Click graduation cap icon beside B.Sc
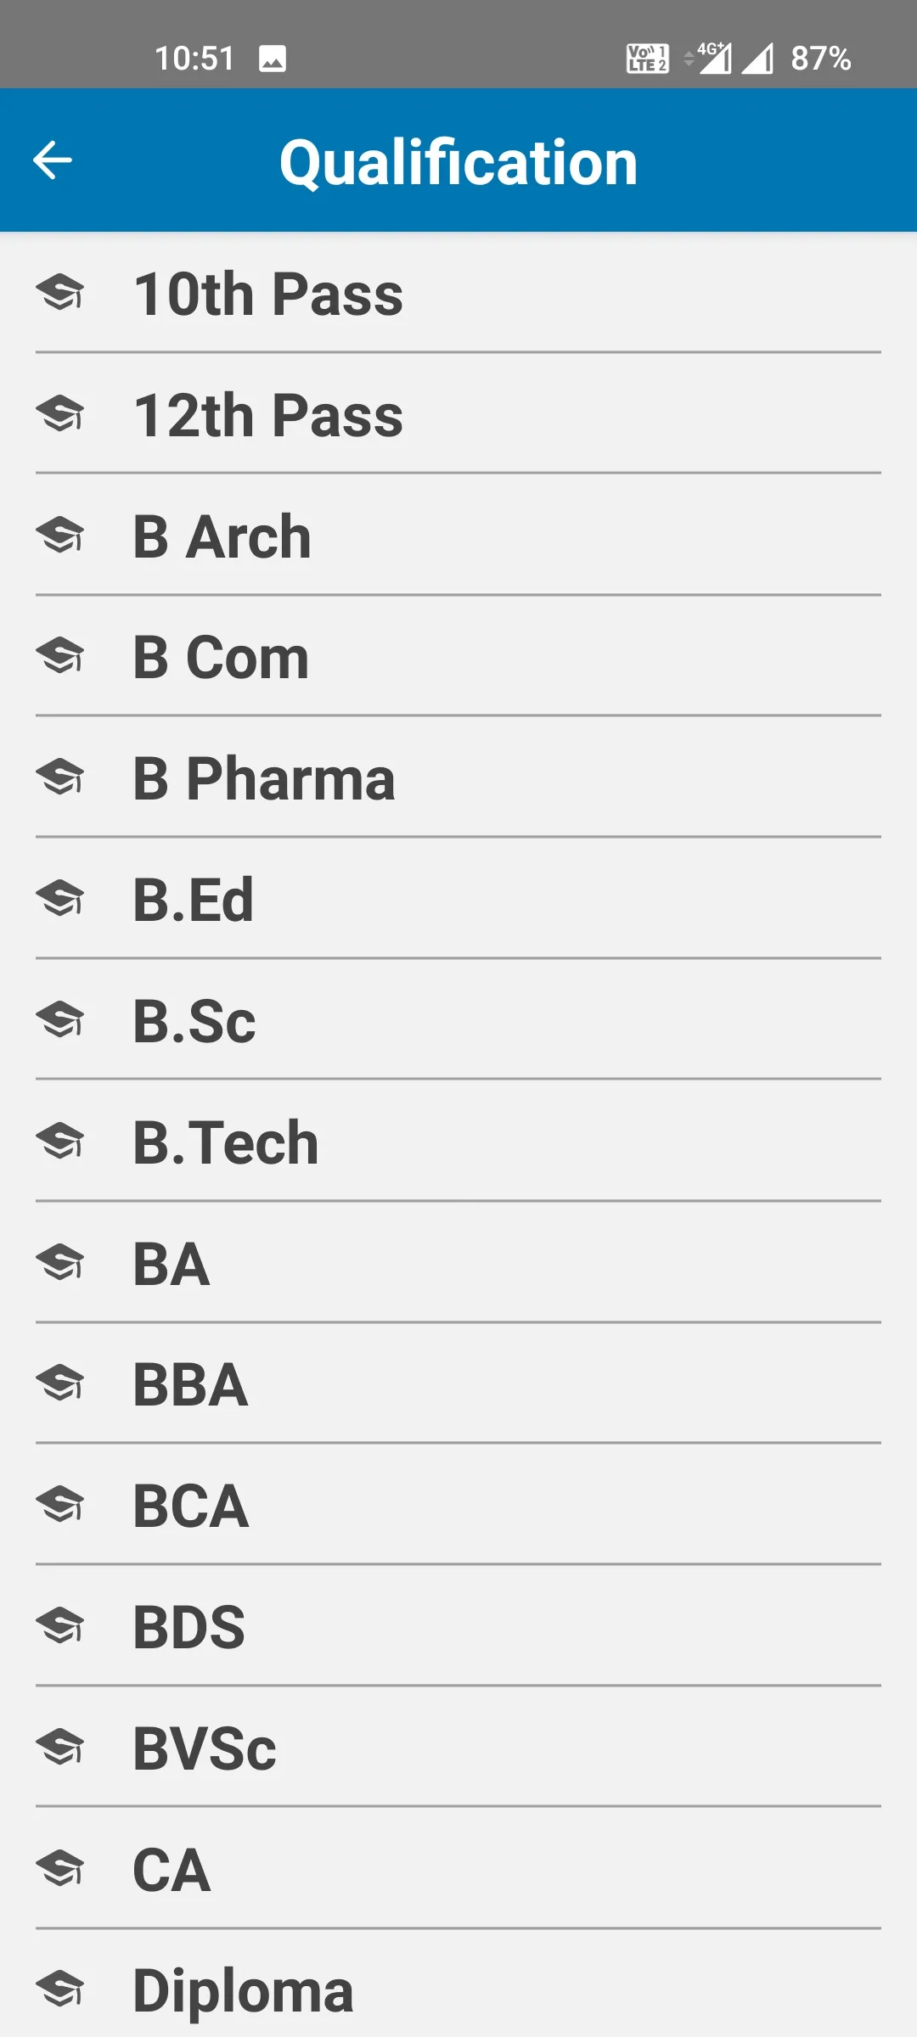Viewport: 917px width, 2037px height. (60, 1020)
